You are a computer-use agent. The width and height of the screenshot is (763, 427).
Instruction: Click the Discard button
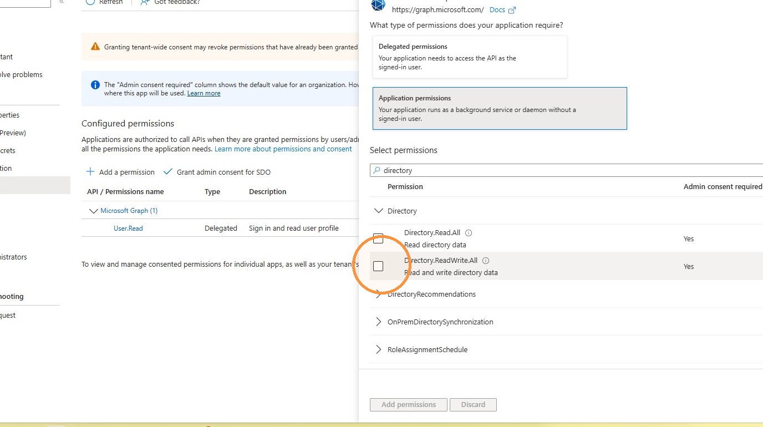(x=473, y=405)
